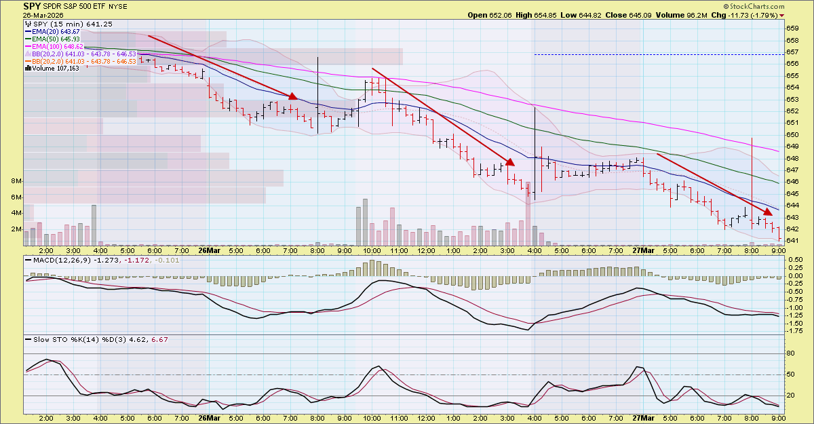Viewport: 814px width, 424px height.
Task: Click the -1.00 MACD axis label
Action: [794, 307]
